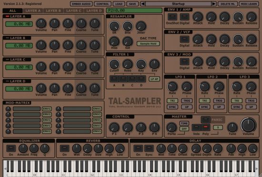Image resolution: width=262 pixels, height=177 pixels.
Task: Switch to the LAYER B tab
Action: coord(53,10)
